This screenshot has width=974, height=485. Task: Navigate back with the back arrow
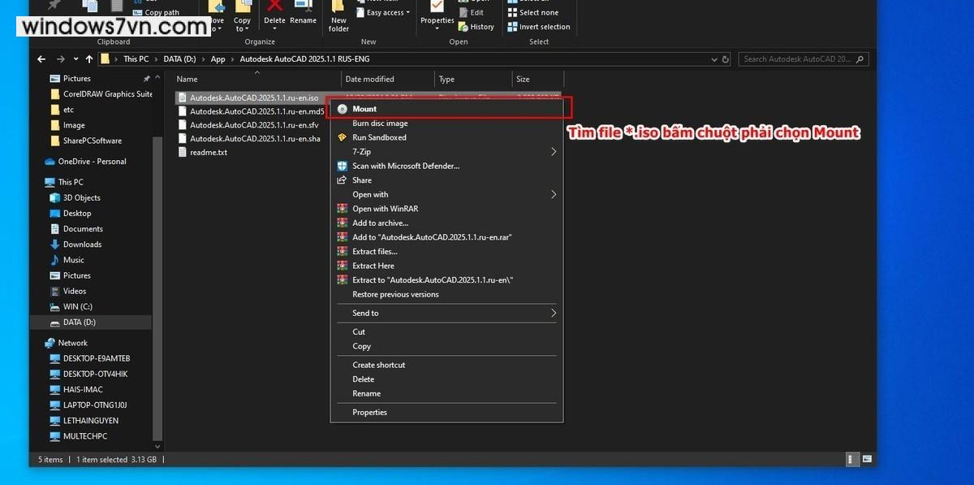[42, 59]
